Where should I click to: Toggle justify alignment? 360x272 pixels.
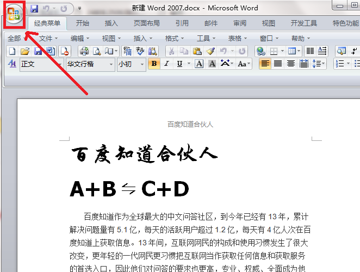[278, 64]
